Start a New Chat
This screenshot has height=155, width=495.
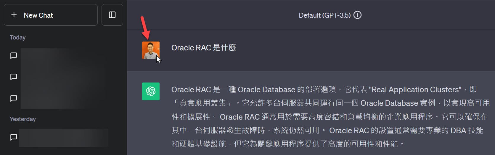click(x=51, y=15)
